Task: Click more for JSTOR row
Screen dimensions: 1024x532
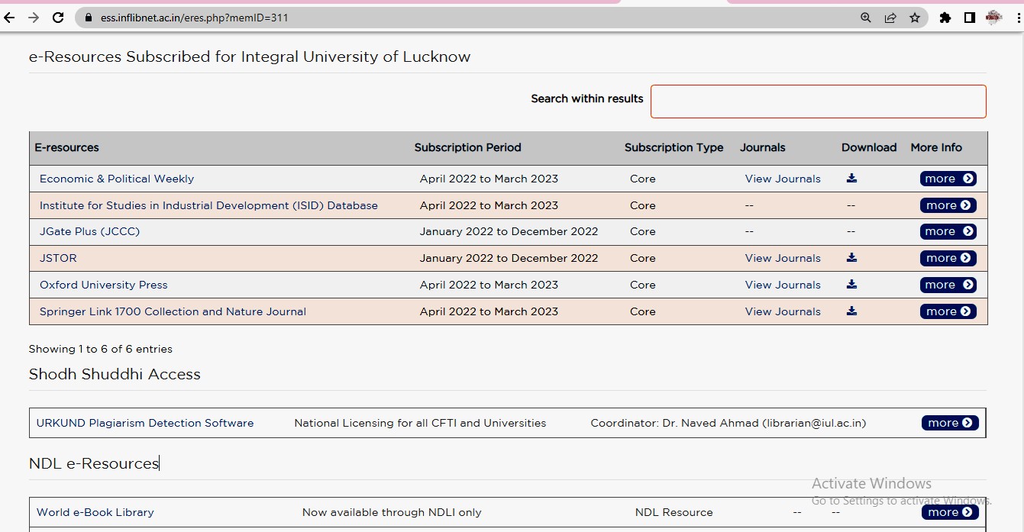Action: coord(948,258)
